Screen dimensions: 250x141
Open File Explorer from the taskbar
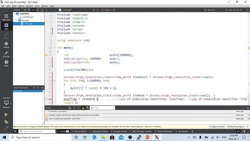coord(103,137)
